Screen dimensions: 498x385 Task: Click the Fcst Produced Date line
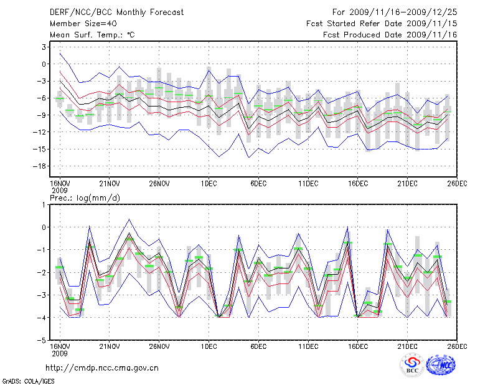point(390,35)
